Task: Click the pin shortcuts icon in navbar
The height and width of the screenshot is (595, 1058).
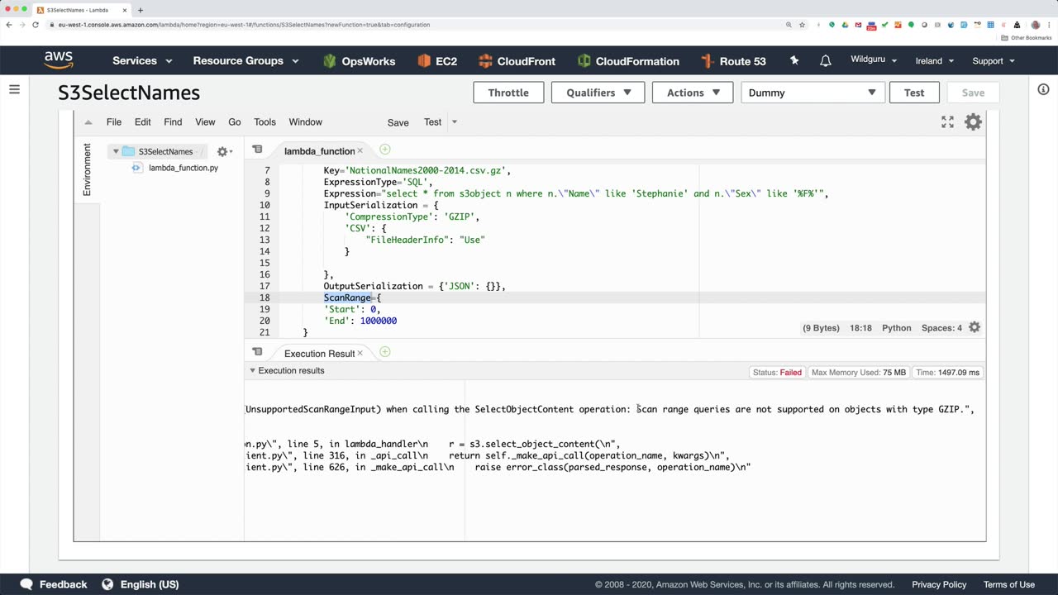Action: [x=794, y=61]
